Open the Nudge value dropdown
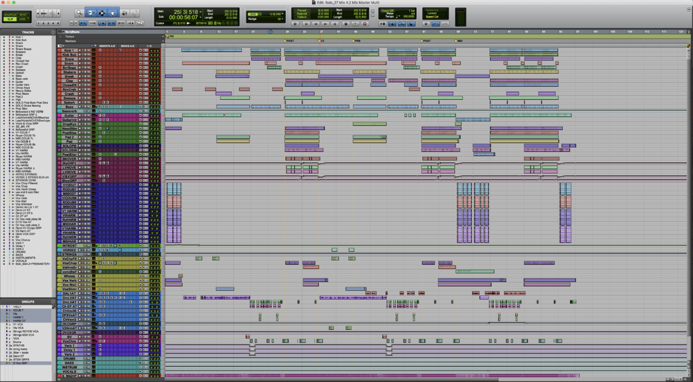 pos(283,19)
